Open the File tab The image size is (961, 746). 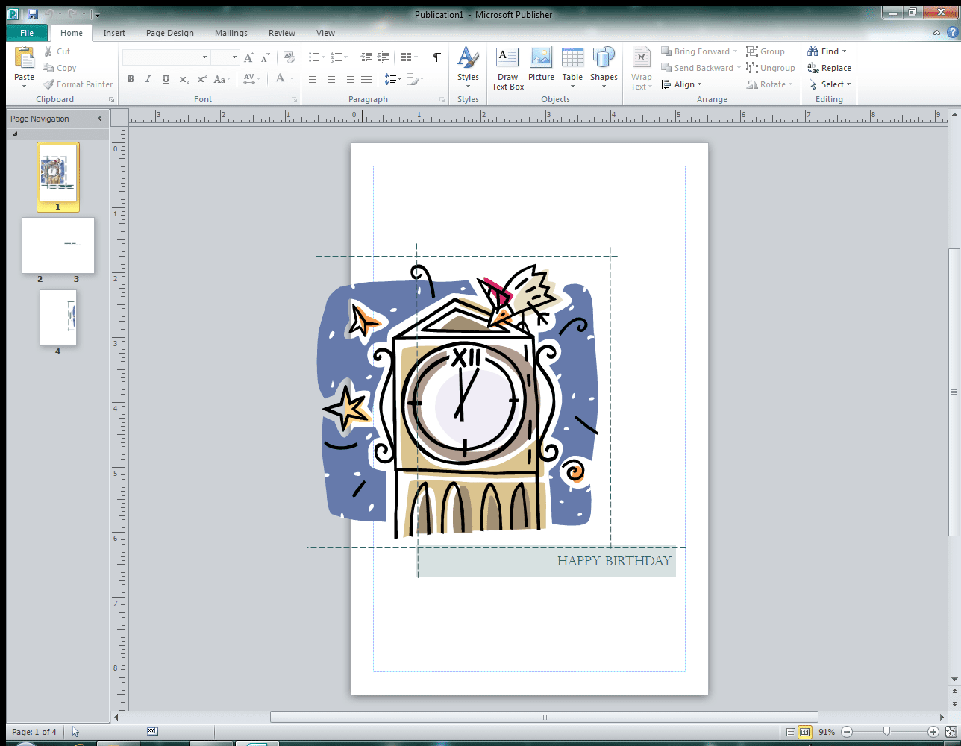tap(27, 33)
